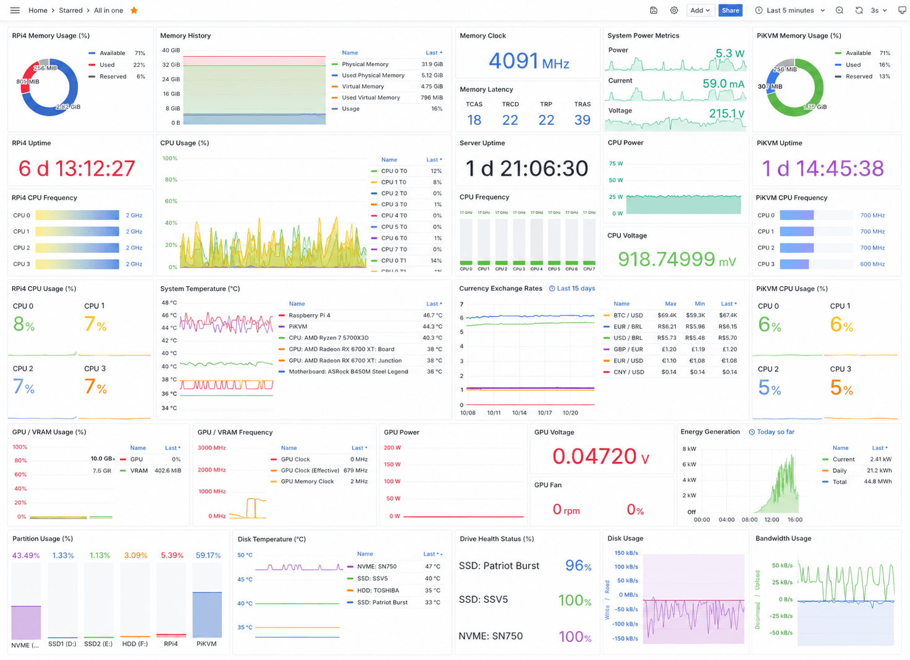Zoom out the time range
910x660 pixels.
[840, 11]
